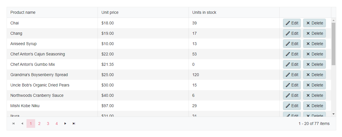Go to the next page arrow
Viewport: 342px width, 137px height.
click(65, 124)
